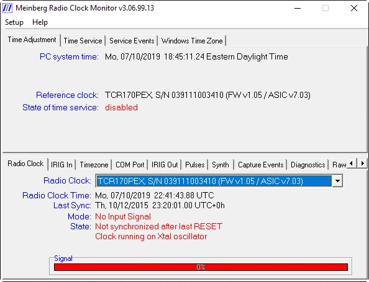The width and height of the screenshot is (369, 282).
Task: Click the Meinberg app icon in title bar
Action: (x=7, y=8)
